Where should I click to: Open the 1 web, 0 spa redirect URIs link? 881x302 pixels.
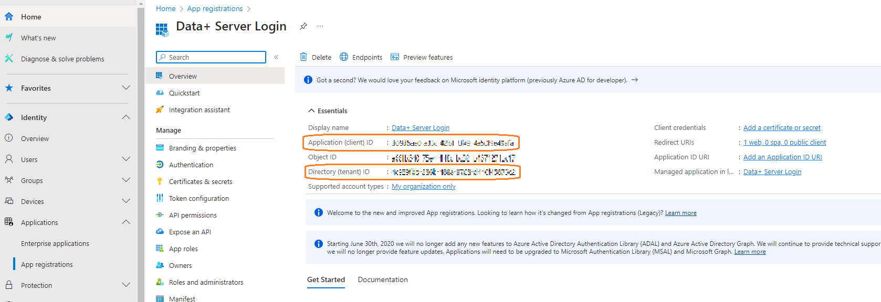click(x=784, y=142)
